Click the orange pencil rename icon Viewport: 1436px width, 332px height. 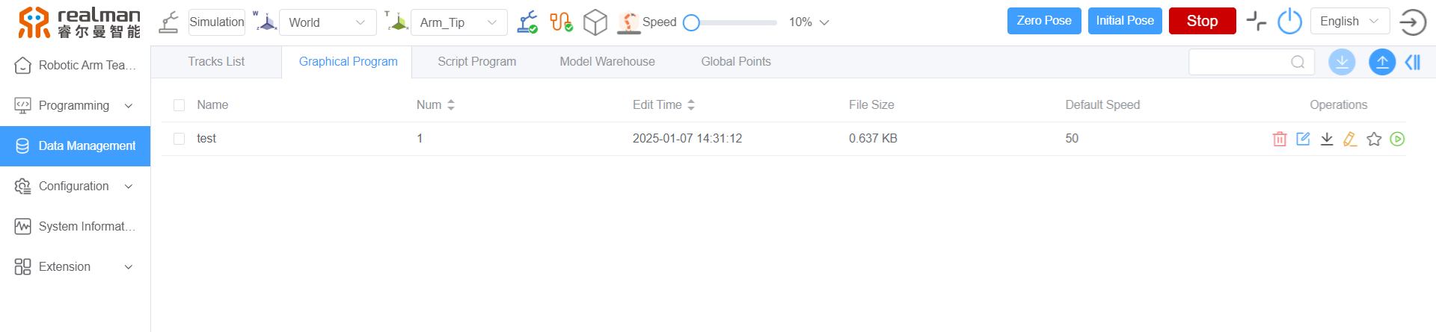click(x=1350, y=139)
